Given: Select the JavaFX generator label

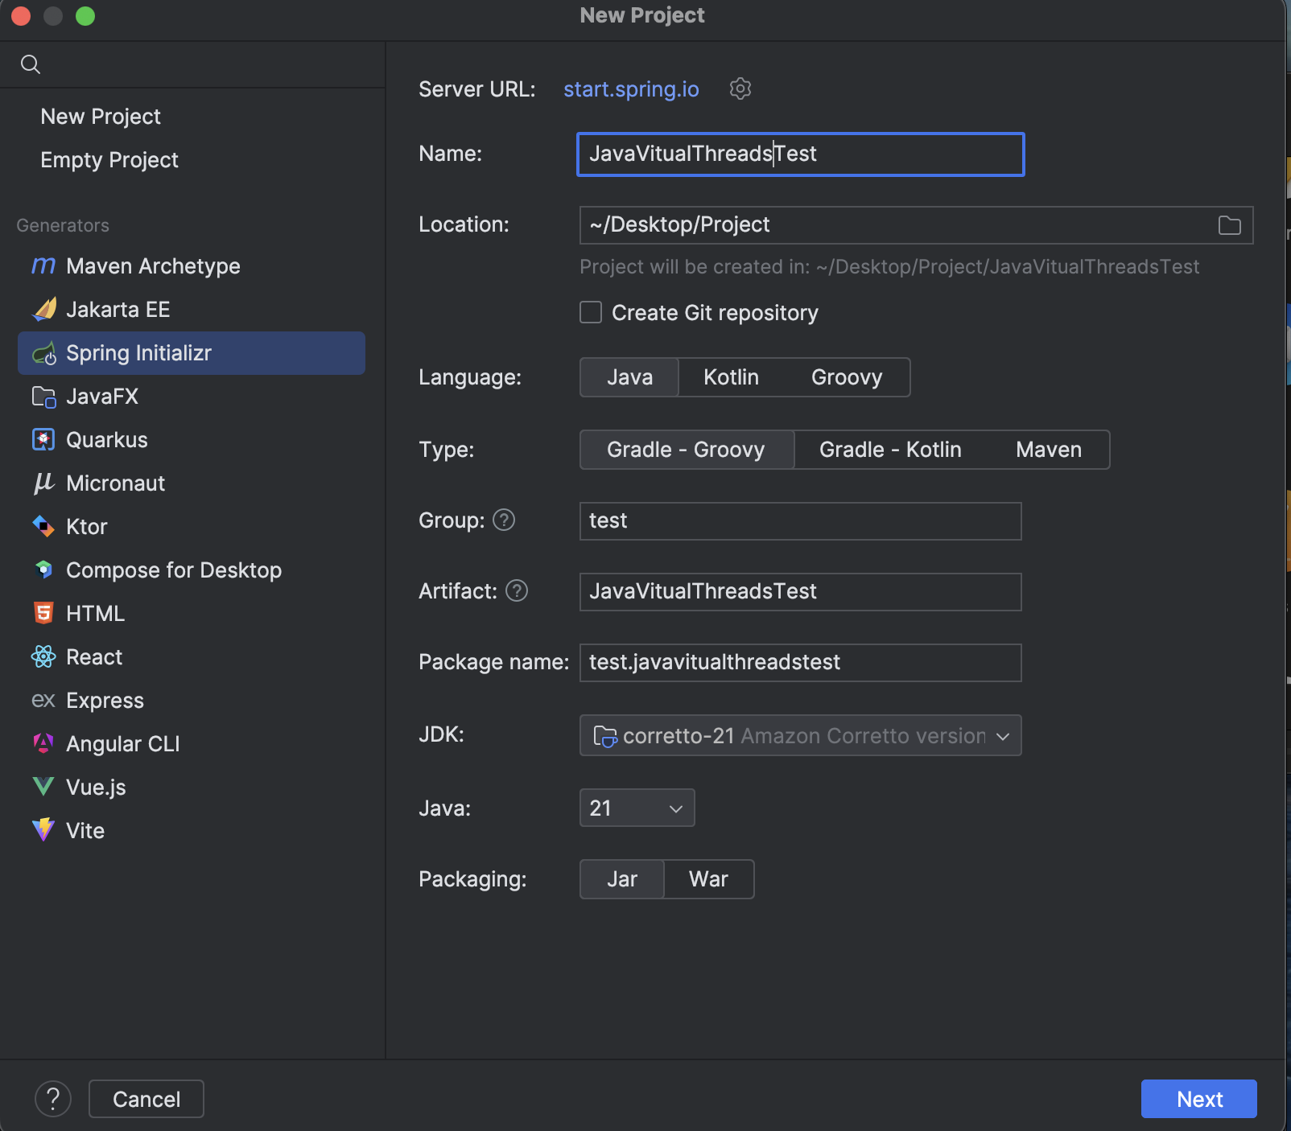Looking at the screenshot, I should [x=102, y=397].
